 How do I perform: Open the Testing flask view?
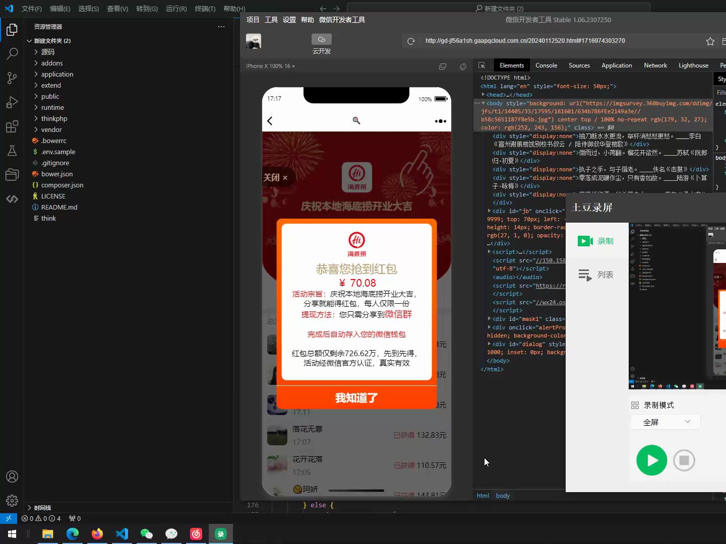point(12,151)
